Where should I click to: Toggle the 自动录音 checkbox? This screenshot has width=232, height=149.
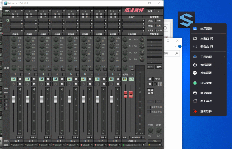(x=155, y=84)
